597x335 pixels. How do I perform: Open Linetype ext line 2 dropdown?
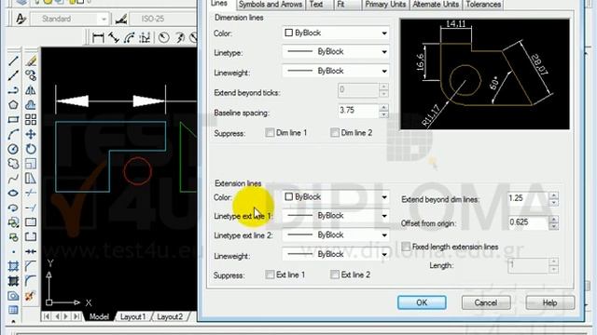tap(336, 235)
